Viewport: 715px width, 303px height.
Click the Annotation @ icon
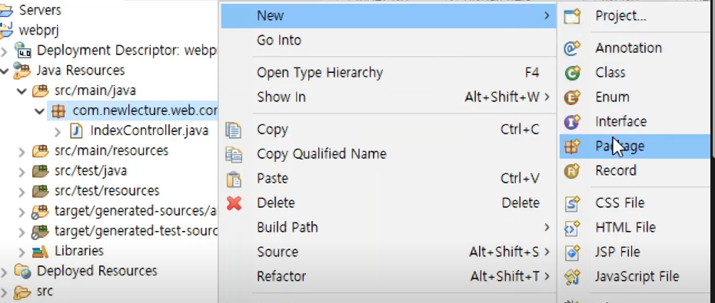click(x=572, y=48)
